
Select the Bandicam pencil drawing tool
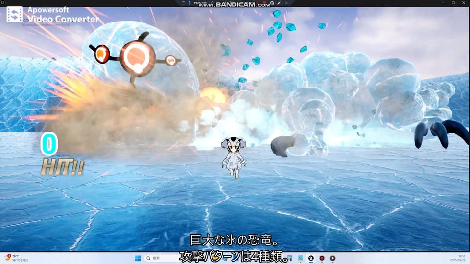279,3
